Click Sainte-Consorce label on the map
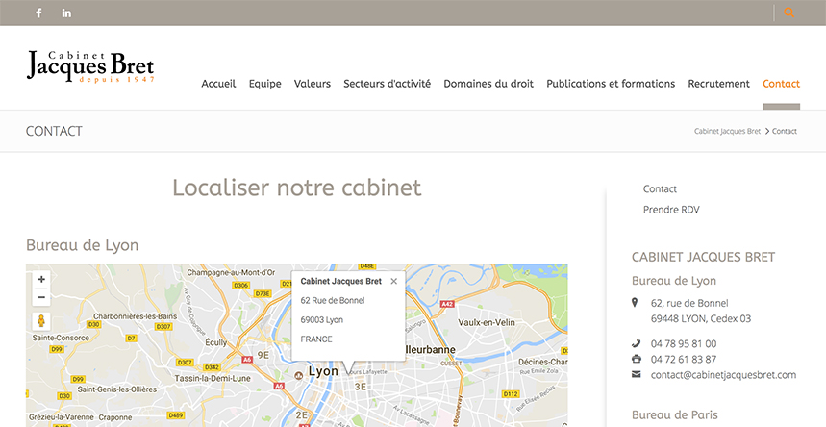Screen dimensions: 826x427 point(61,338)
